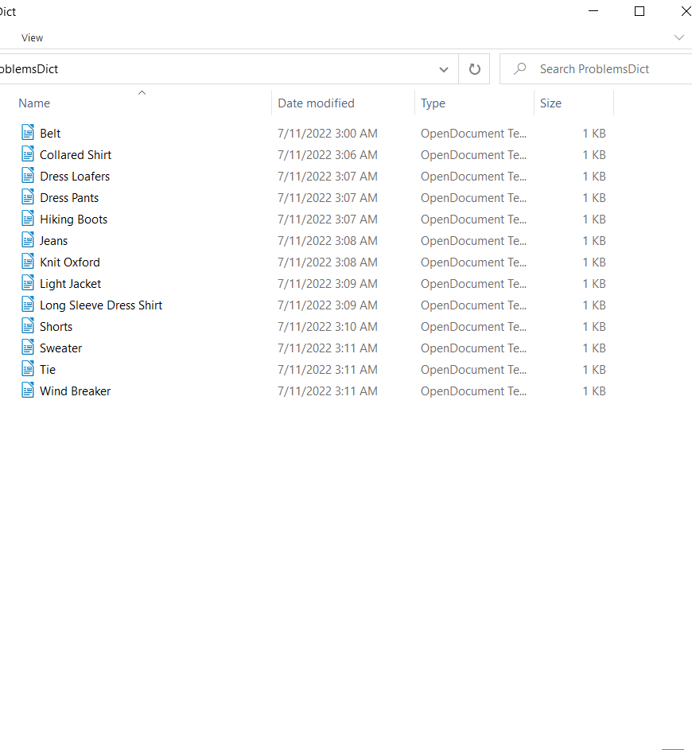692x750 pixels.
Task: Sort files by Type column
Action: click(433, 103)
